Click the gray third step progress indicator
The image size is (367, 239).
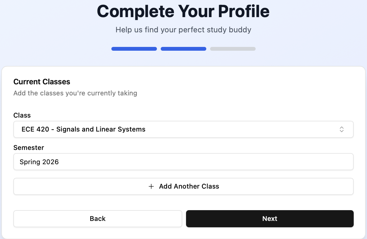click(233, 49)
